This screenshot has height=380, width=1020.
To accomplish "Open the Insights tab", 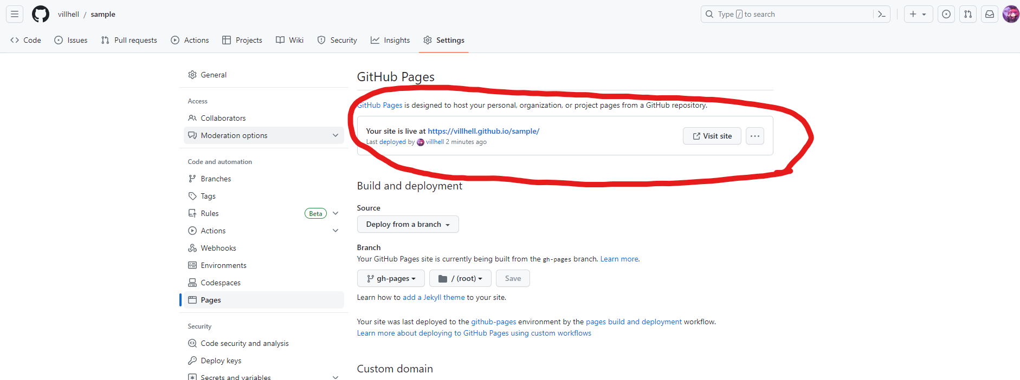I will pos(390,40).
